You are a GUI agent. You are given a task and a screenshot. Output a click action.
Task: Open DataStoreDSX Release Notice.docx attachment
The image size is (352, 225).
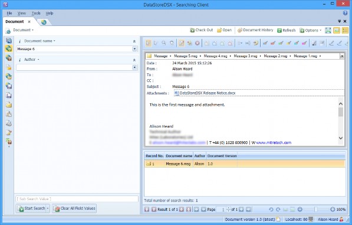(205, 93)
